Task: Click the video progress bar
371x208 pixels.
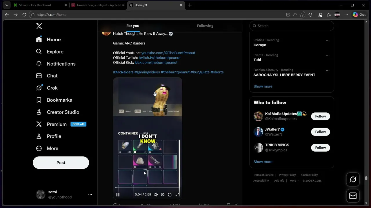Action: tap(148, 187)
